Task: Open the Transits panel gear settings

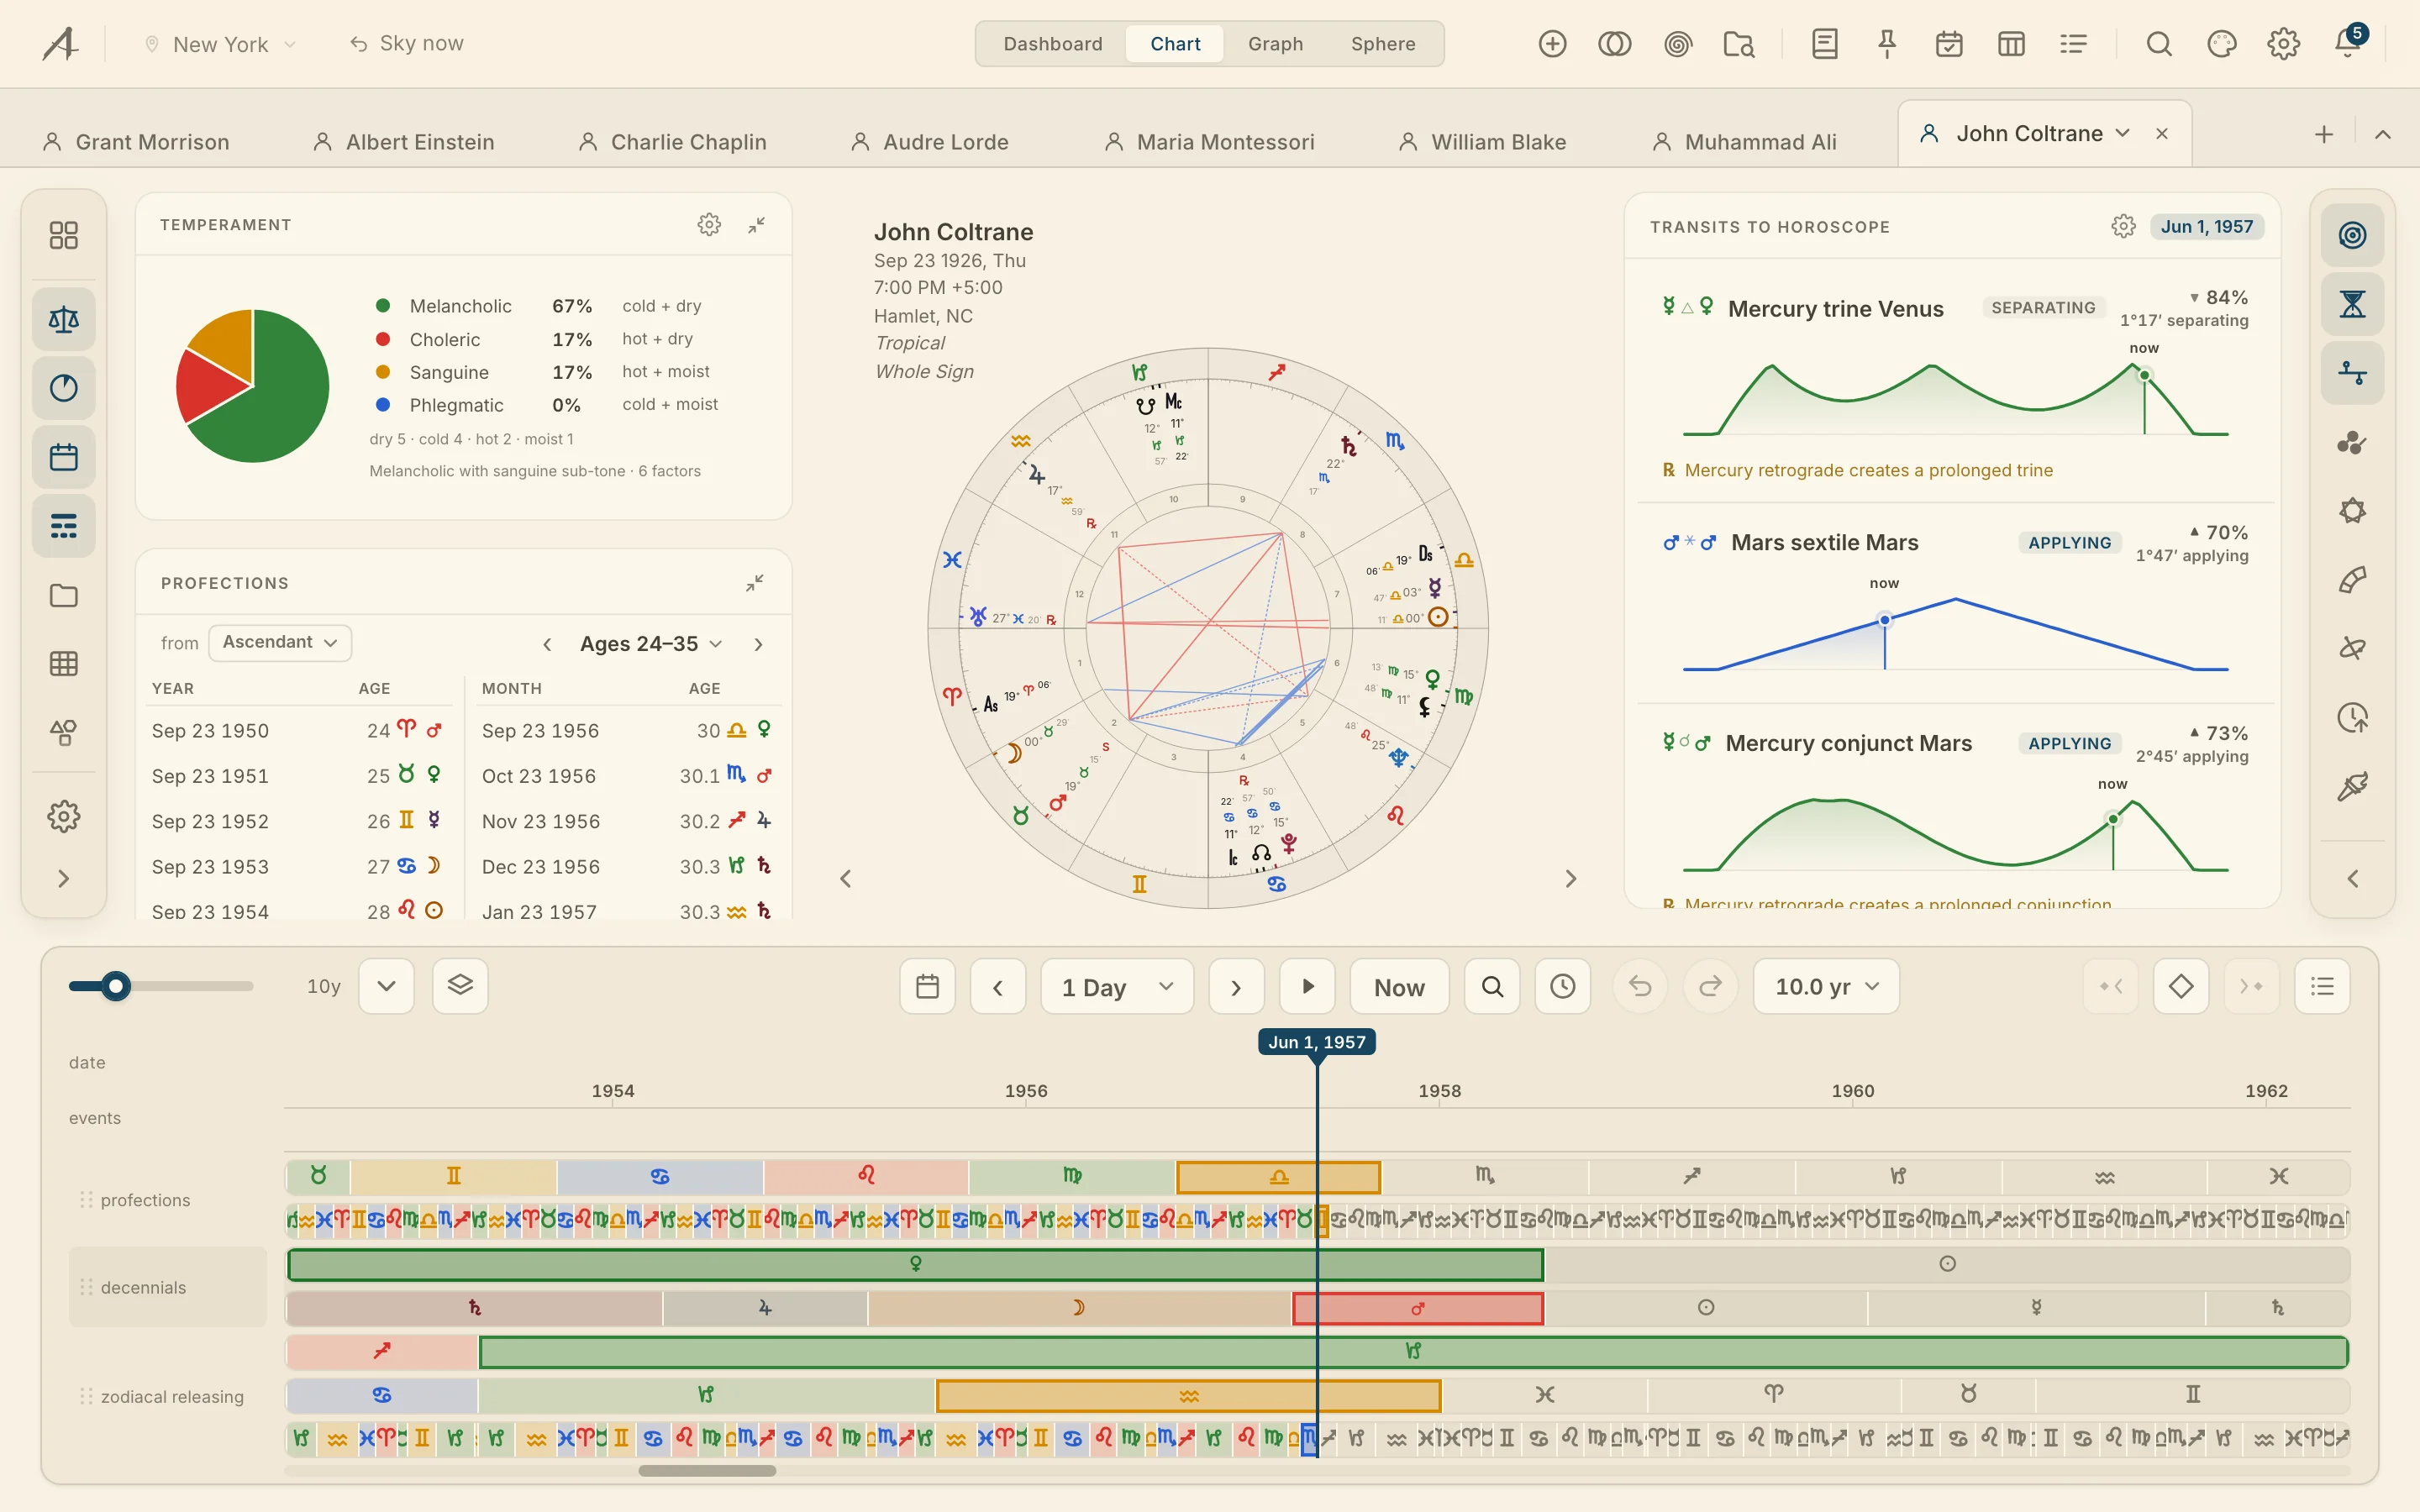Action: (x=2123, y=227)
